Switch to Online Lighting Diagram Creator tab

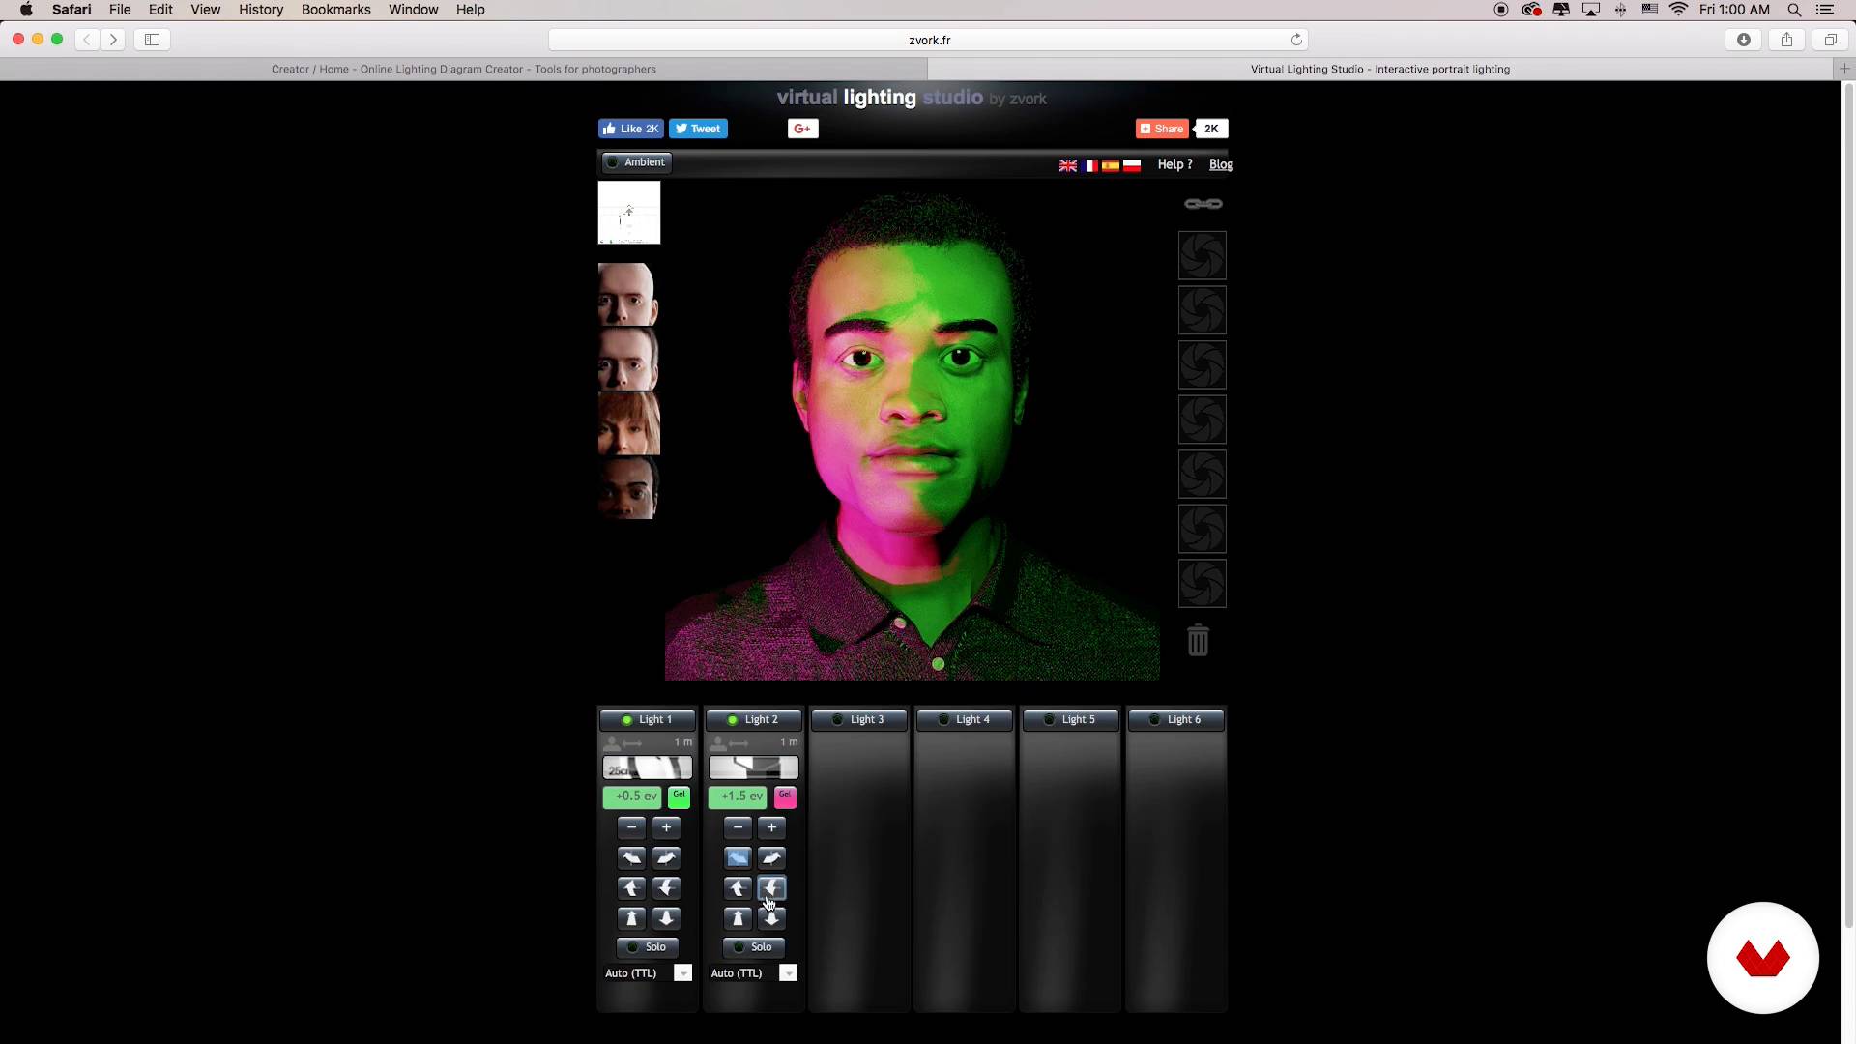point(464,70)
